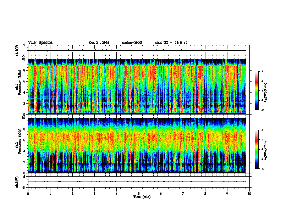Screen dimensions: 281x217
Task: Click the ch.2 PSD color scale bar
Action: 257,149
